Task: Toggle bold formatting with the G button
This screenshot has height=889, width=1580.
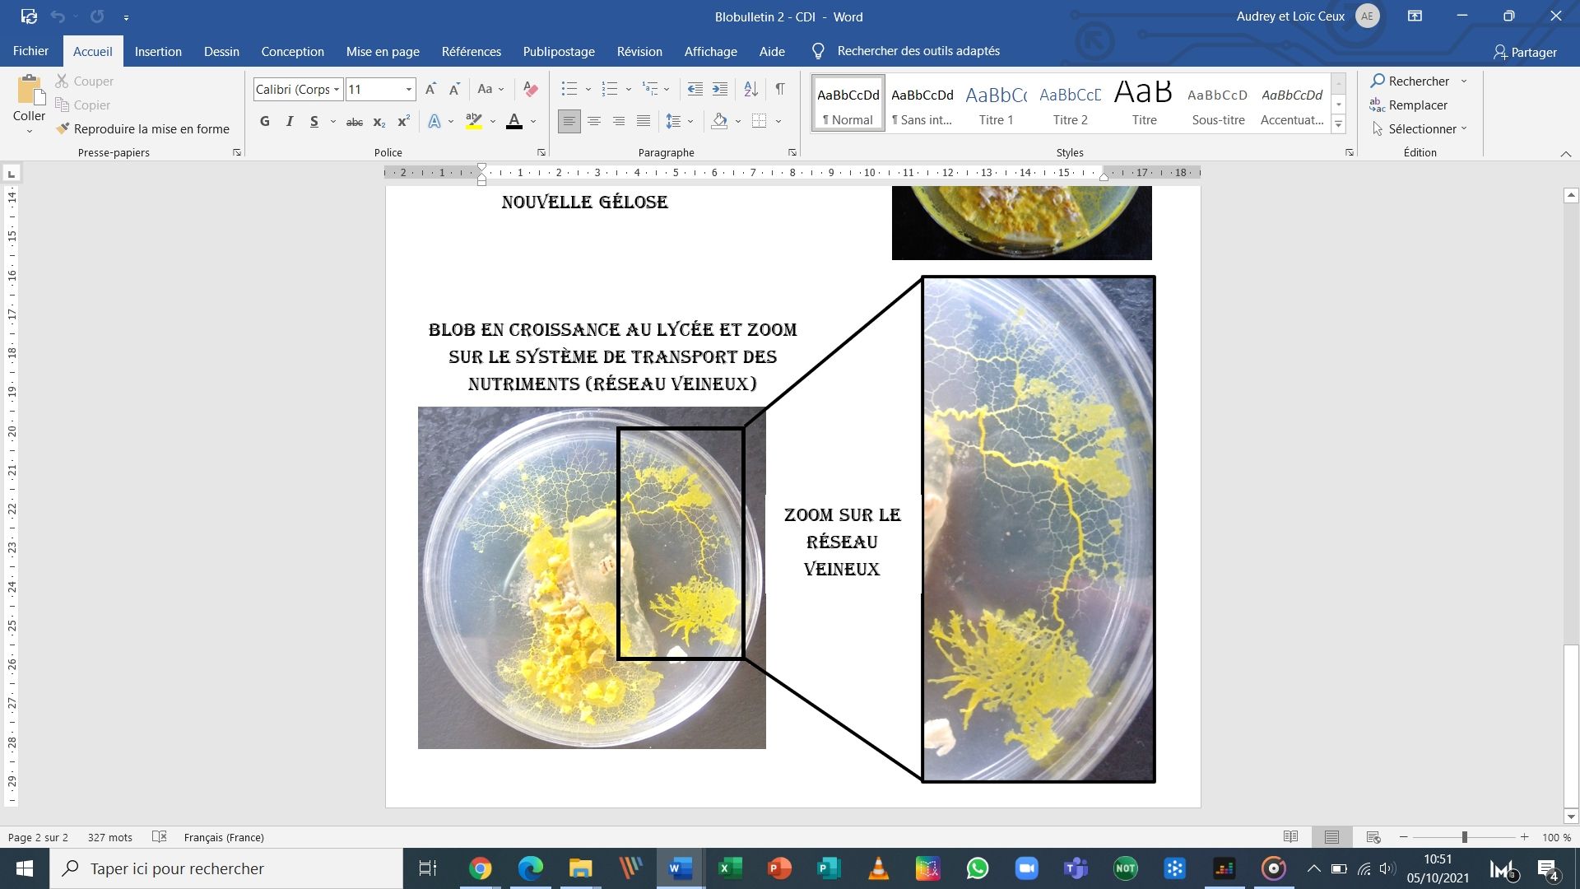Action: 264,122
